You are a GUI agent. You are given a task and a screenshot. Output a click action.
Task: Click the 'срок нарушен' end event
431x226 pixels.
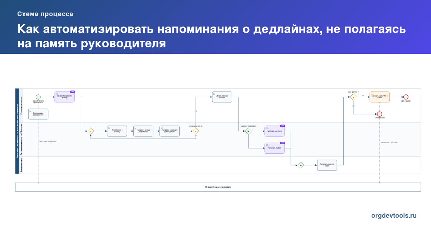(x=406, y=97)
